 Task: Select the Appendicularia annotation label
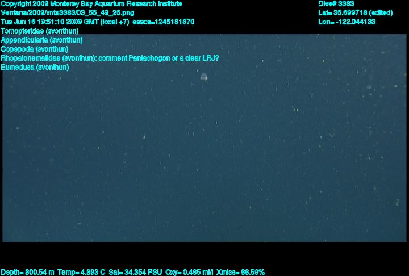coord(41,40)
